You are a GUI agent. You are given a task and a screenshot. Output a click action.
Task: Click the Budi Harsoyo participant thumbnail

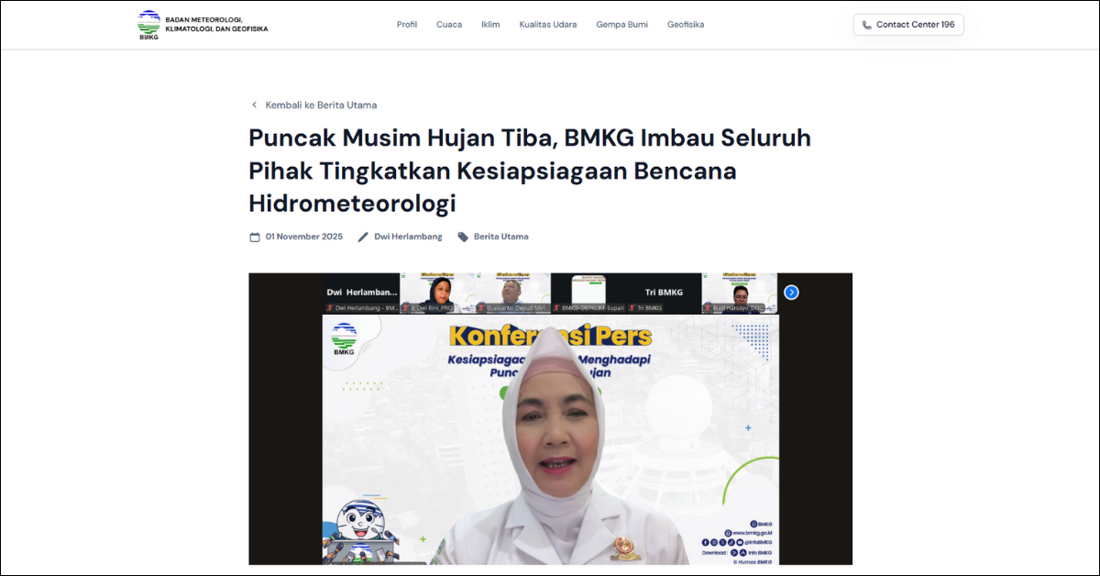739,294
